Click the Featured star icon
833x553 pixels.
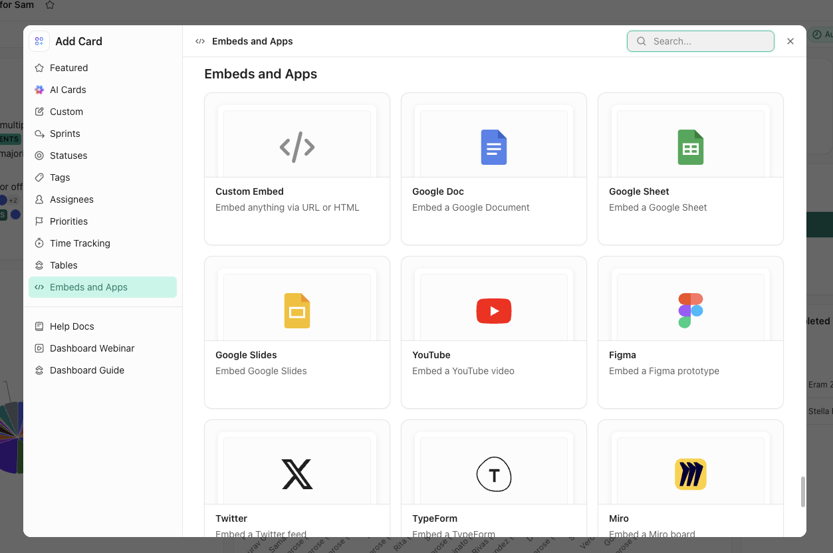click(39, 68)
